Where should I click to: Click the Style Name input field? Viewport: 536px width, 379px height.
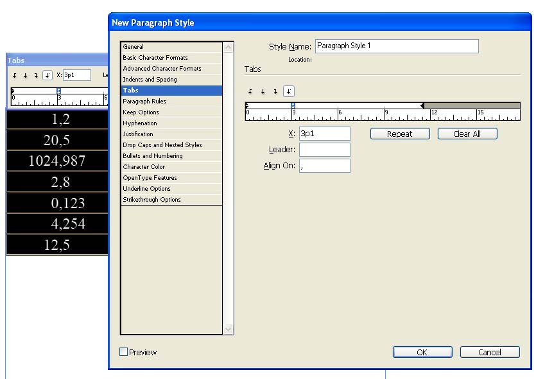pos(397,46)
